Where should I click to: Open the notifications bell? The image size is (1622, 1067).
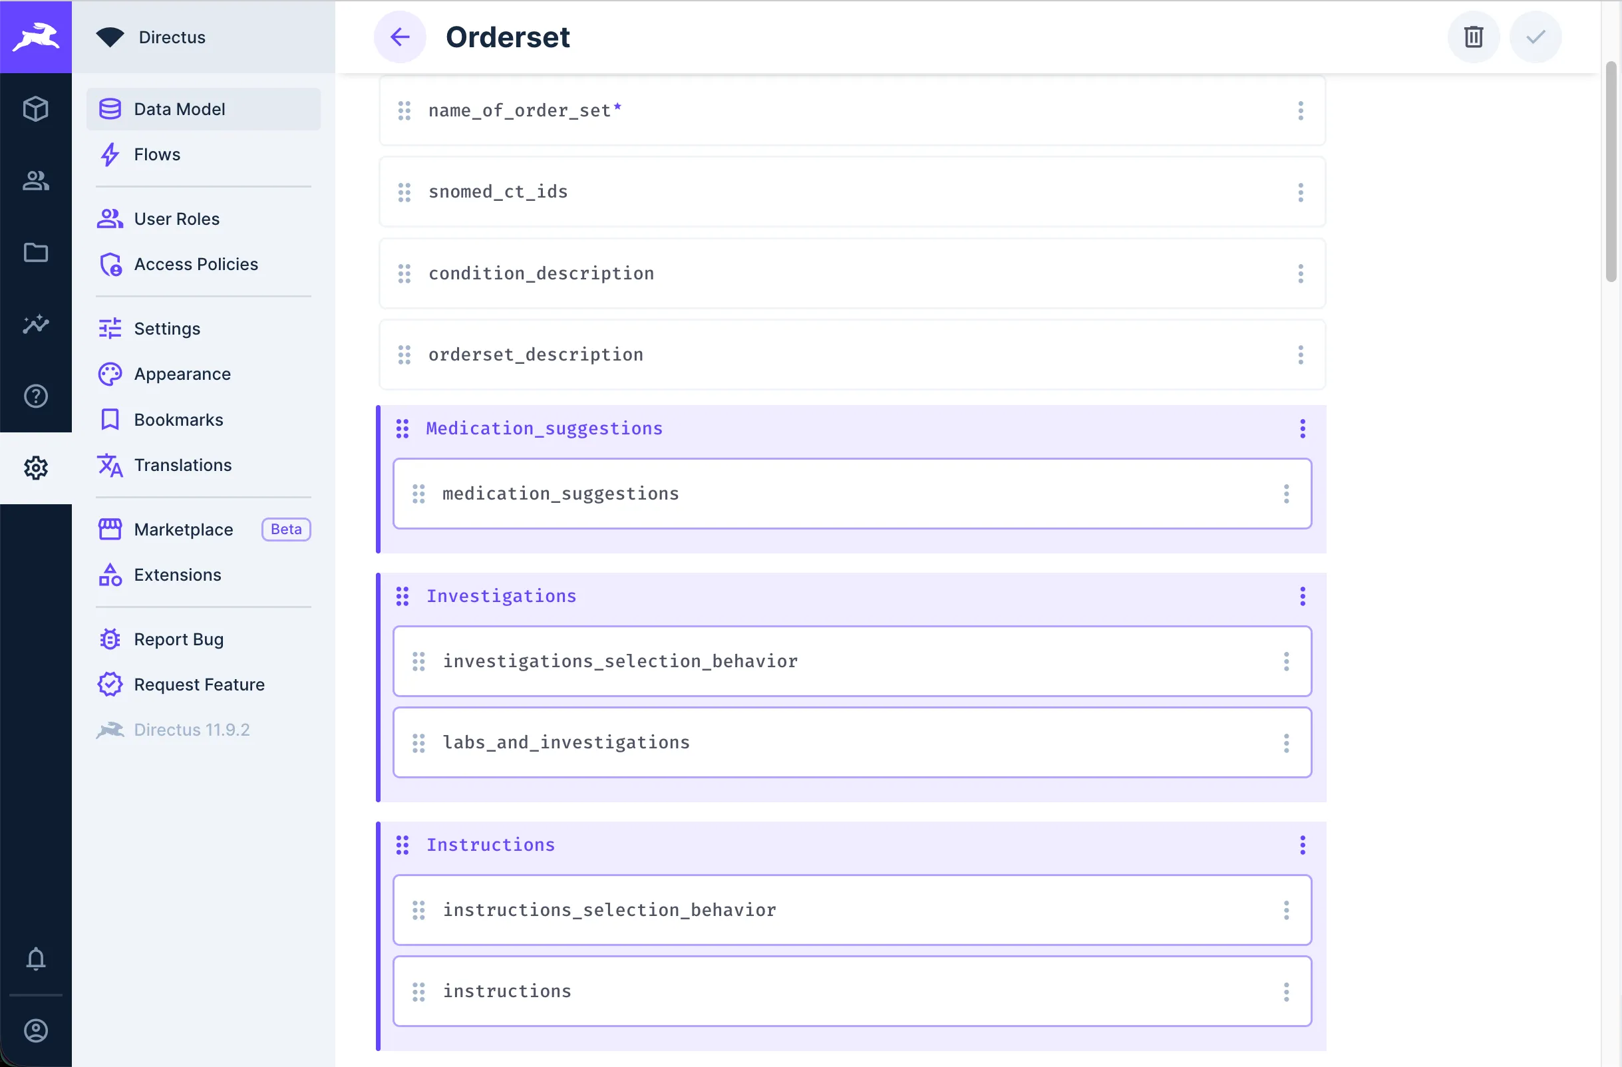tap(35, 959)
